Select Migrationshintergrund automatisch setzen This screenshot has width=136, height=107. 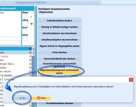click(x=59, y=71)
